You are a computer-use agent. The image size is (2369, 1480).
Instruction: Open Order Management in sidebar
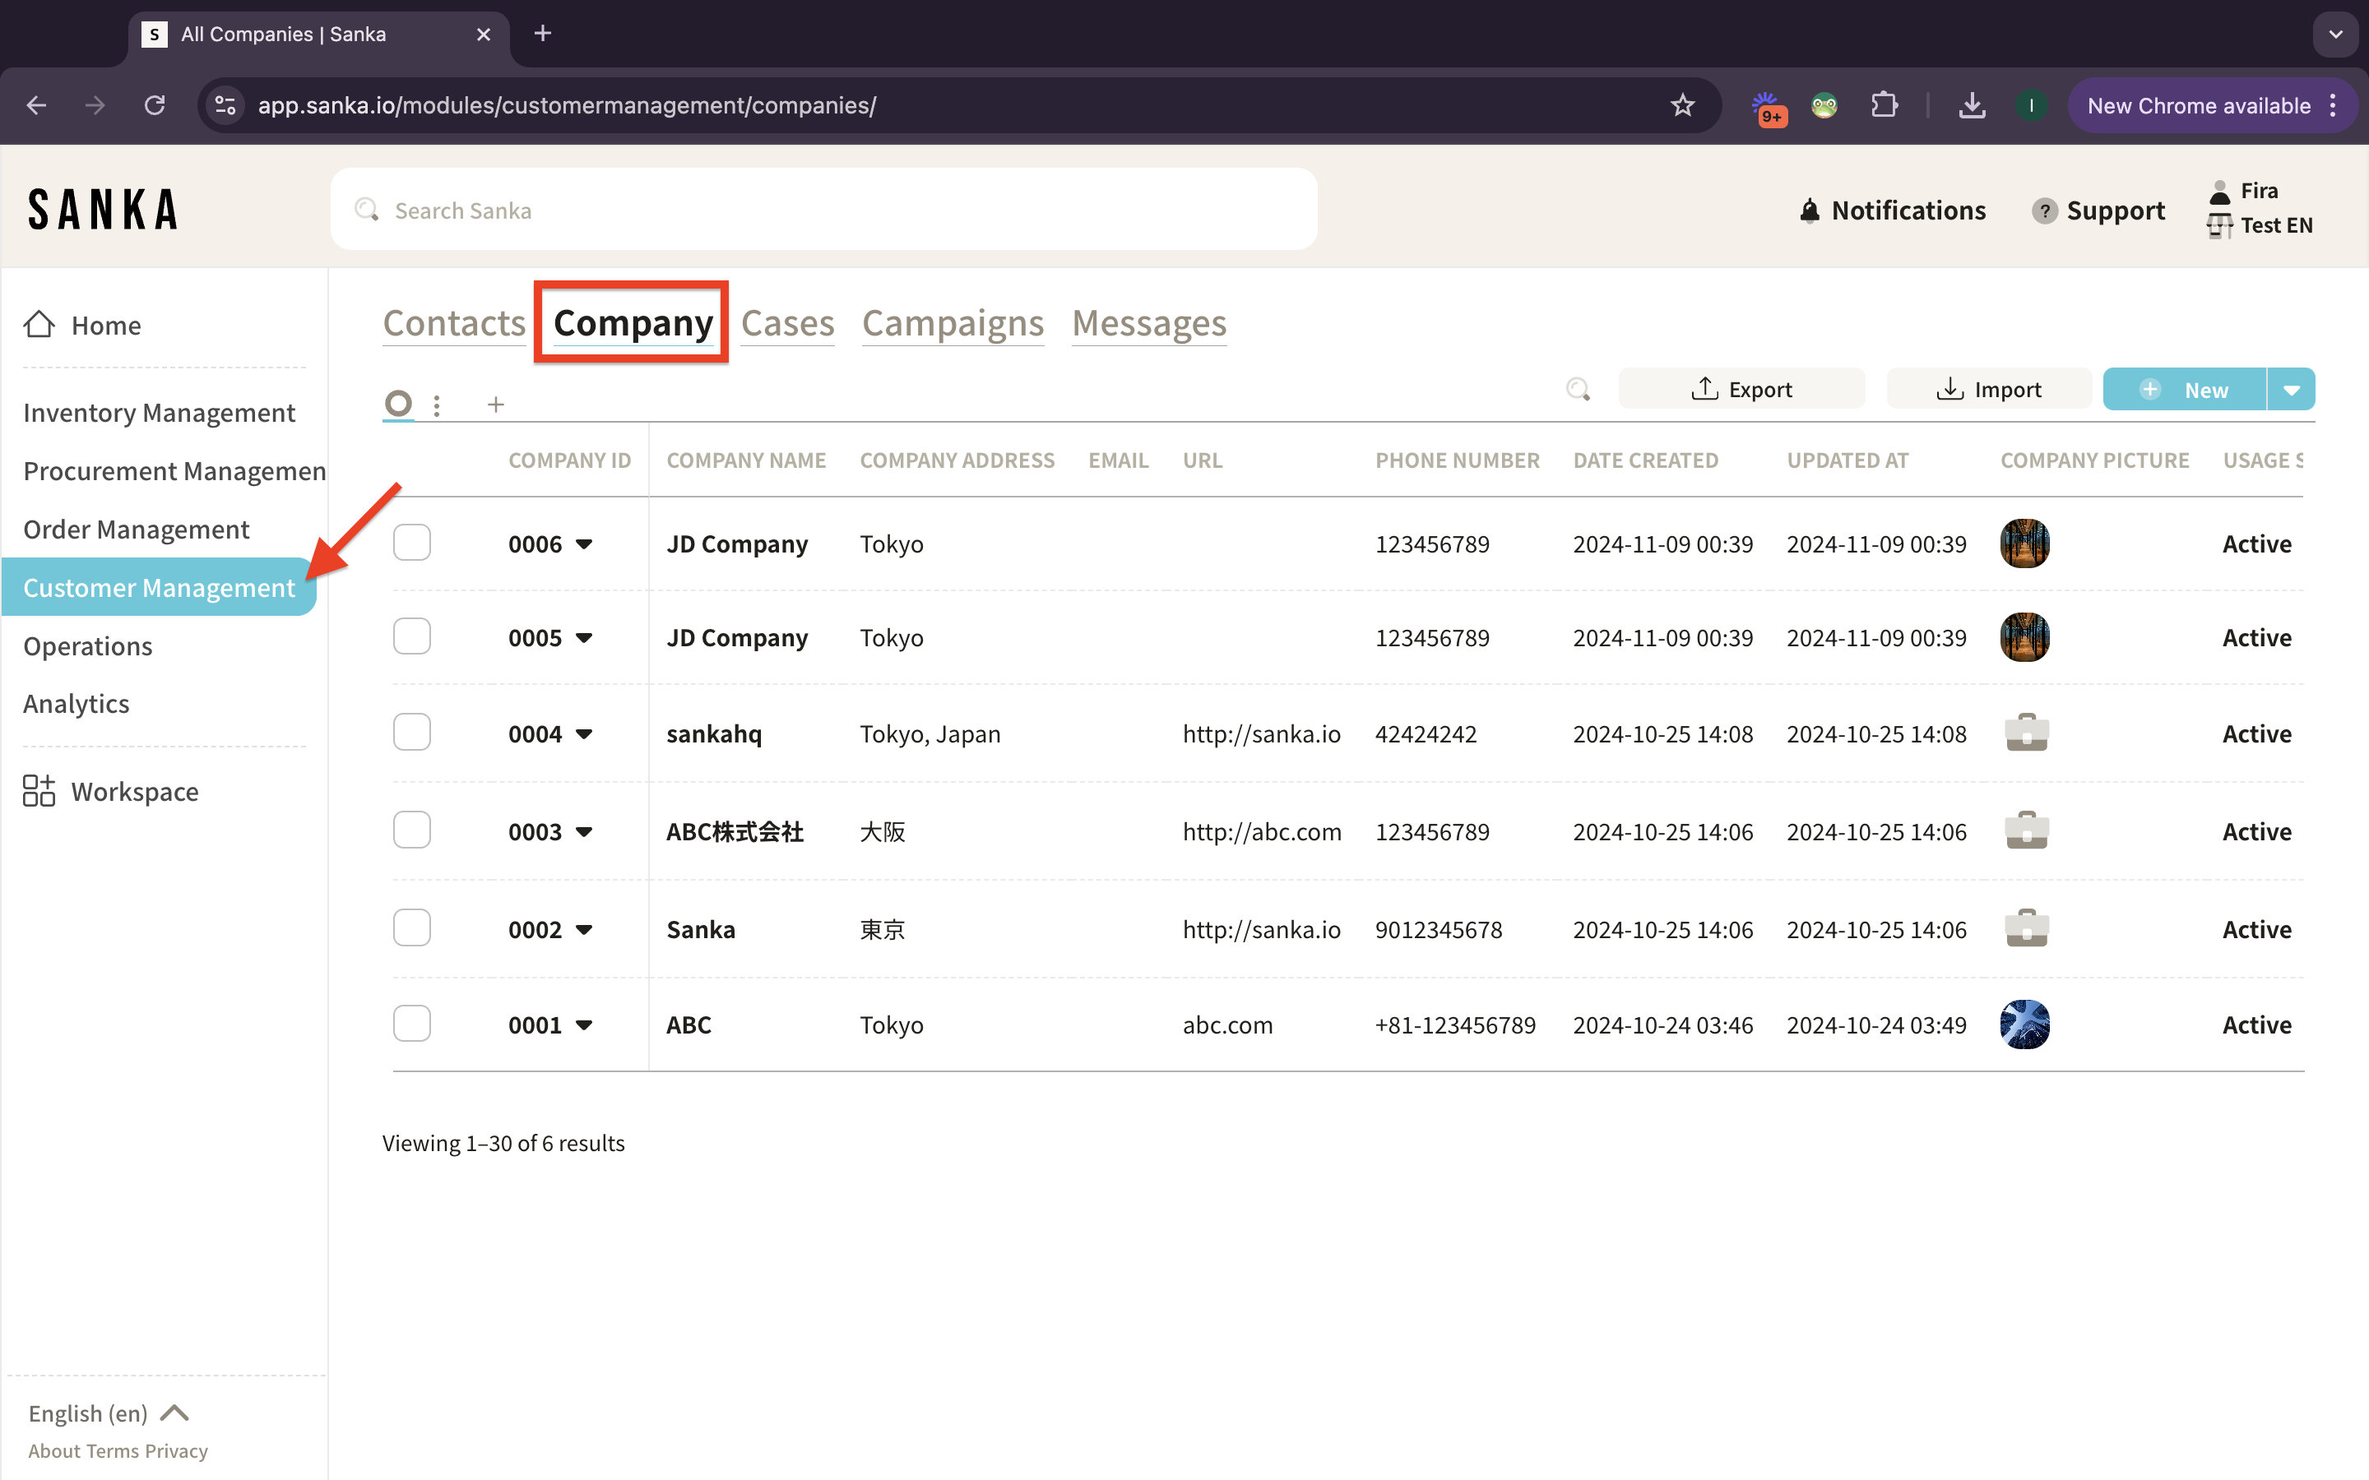136,529
